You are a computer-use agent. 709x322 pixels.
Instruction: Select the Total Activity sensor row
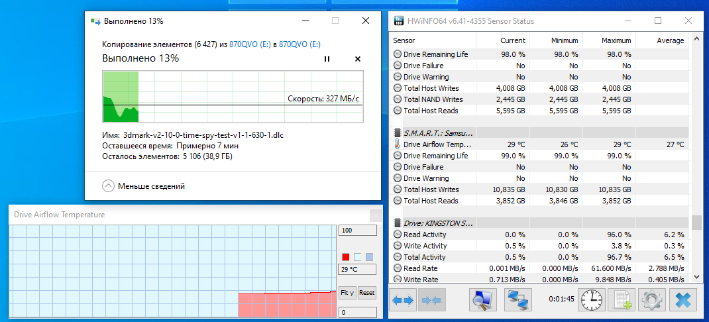(539, 257)
